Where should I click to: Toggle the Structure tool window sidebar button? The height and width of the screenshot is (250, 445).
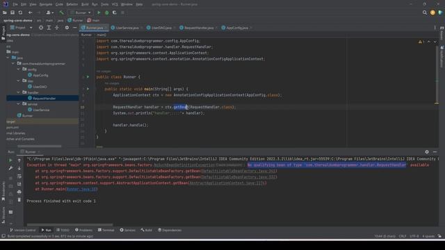click(x=3, y=215)
